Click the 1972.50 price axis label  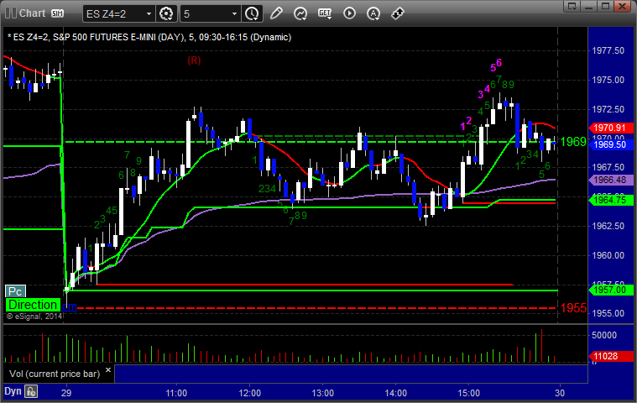pos(608,109)
